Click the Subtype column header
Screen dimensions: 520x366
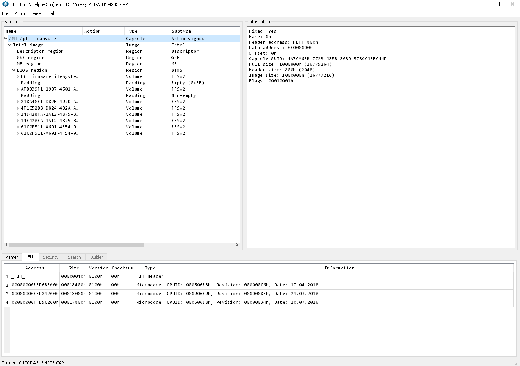point(205,31)
